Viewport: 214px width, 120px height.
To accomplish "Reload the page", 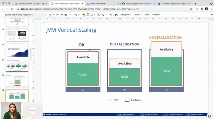I will coord(12,9).
